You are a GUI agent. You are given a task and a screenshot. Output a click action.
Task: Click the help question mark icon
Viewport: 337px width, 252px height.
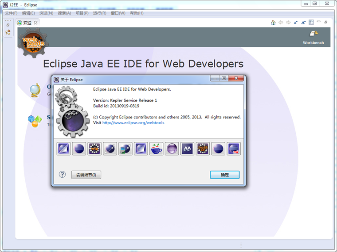tap(63, 175)
